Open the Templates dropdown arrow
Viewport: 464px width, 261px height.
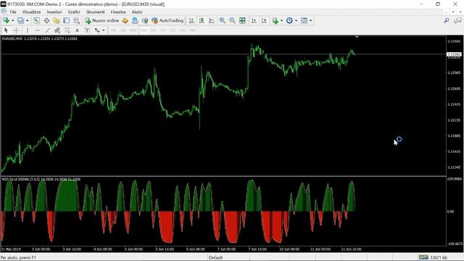pyautogui.click(x=310, y=20)
